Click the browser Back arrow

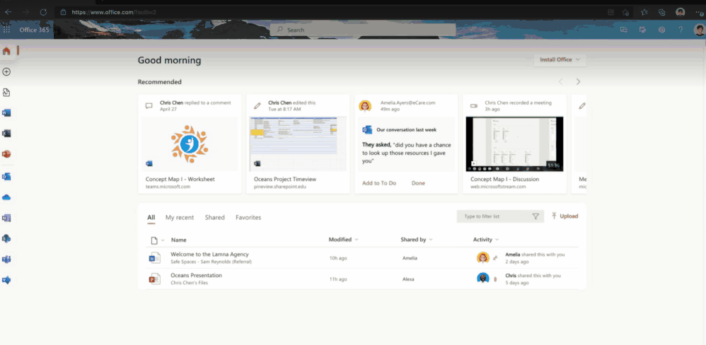8,12
